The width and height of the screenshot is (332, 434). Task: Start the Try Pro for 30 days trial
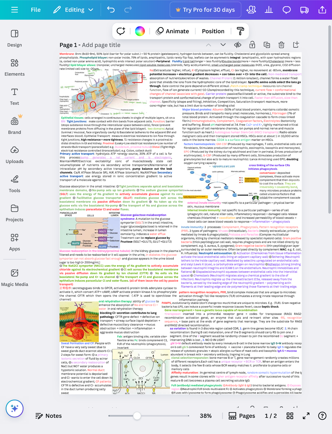pos(205,10)
